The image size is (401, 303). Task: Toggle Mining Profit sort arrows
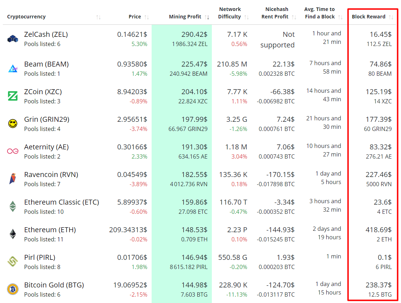[x=207, y=17]
